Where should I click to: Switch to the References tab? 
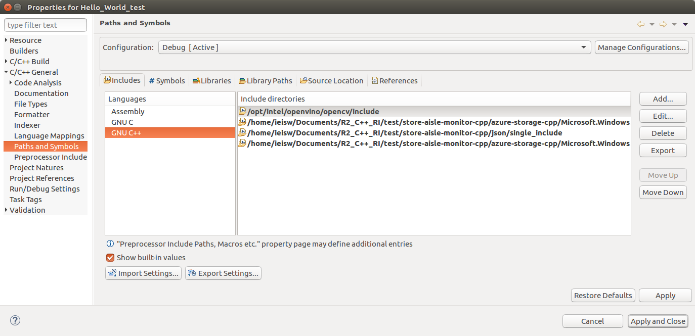[x=395, y=81]
